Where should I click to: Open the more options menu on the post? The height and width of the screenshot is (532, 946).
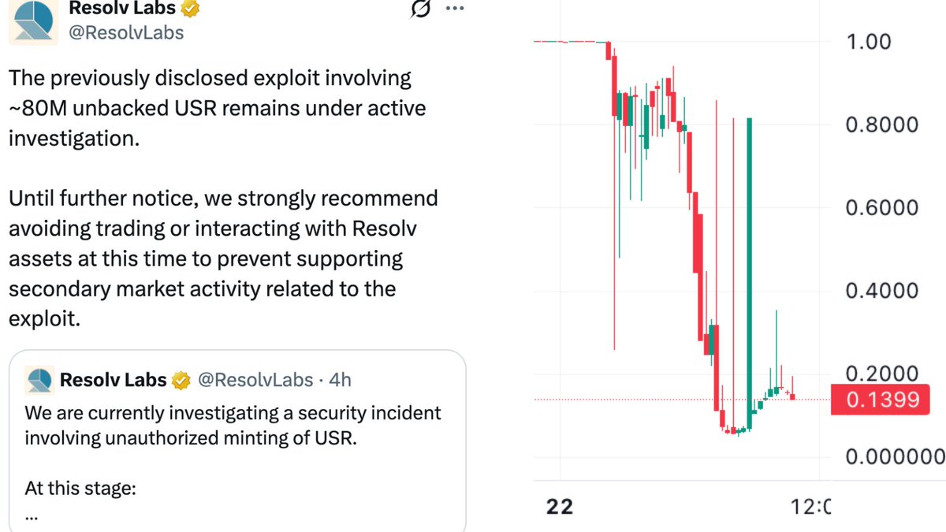coord(454,8)
